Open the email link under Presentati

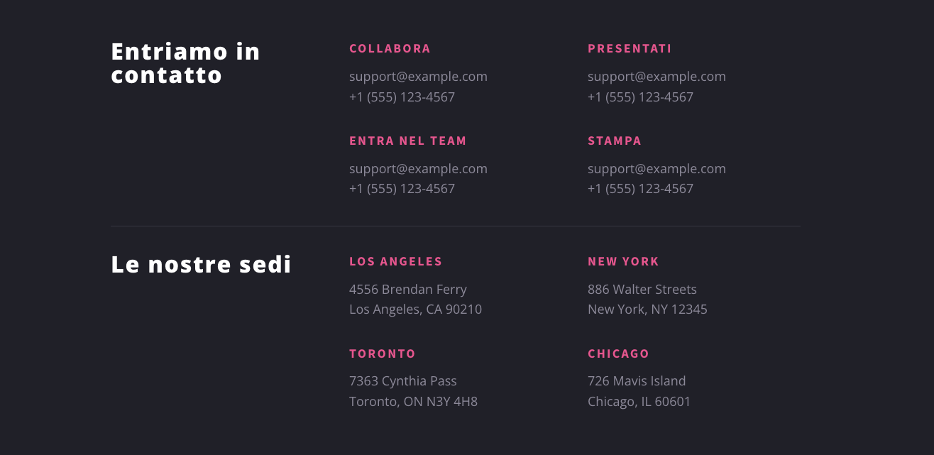point(656,77)
